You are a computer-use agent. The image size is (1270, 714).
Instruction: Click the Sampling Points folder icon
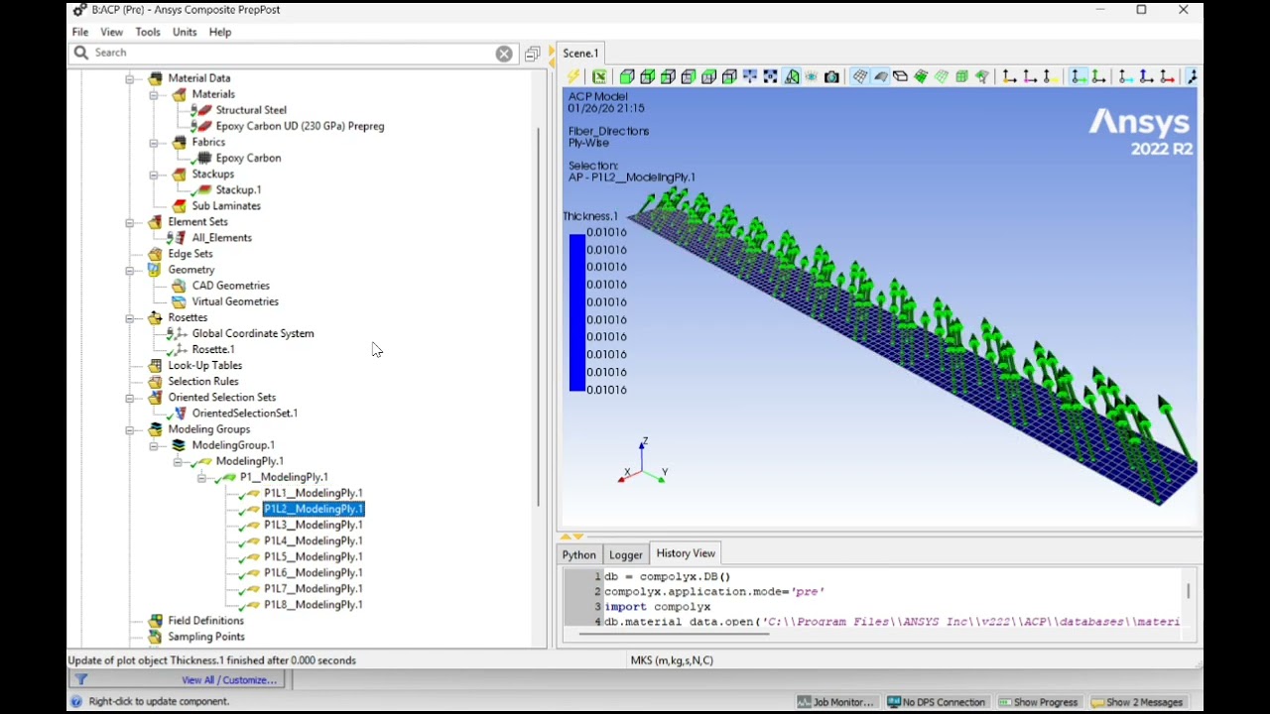(155, 637)
